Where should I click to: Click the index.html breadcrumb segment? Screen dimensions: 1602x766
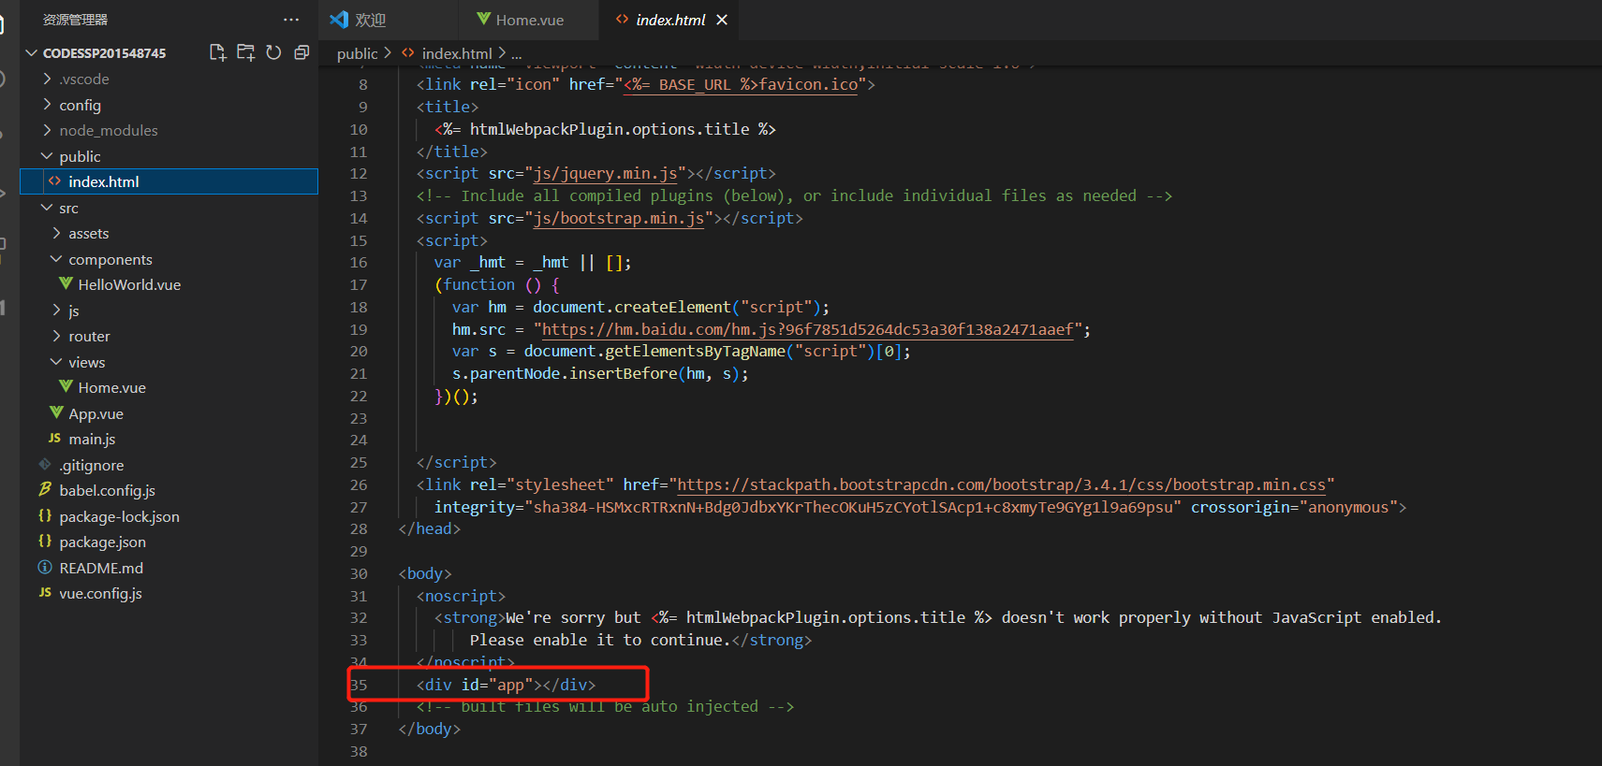[457, 53]
